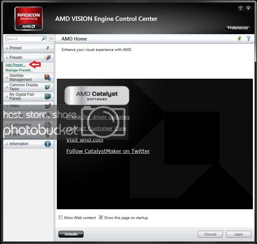This screenshot has height=244, width=257.
Task: Click the Performance gauge icon
Action: click(x=48, y=125)
